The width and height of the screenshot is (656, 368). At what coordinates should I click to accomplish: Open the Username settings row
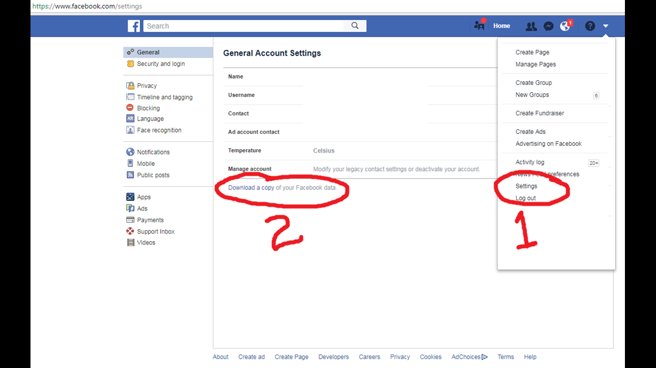pos(360,95)
